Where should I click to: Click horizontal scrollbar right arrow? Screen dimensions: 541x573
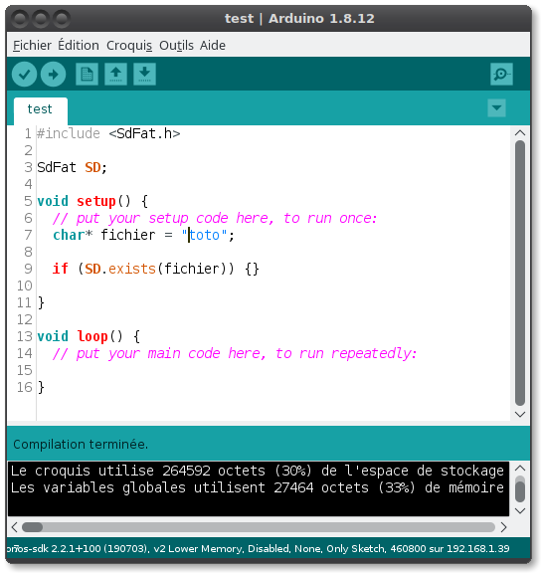504,527
